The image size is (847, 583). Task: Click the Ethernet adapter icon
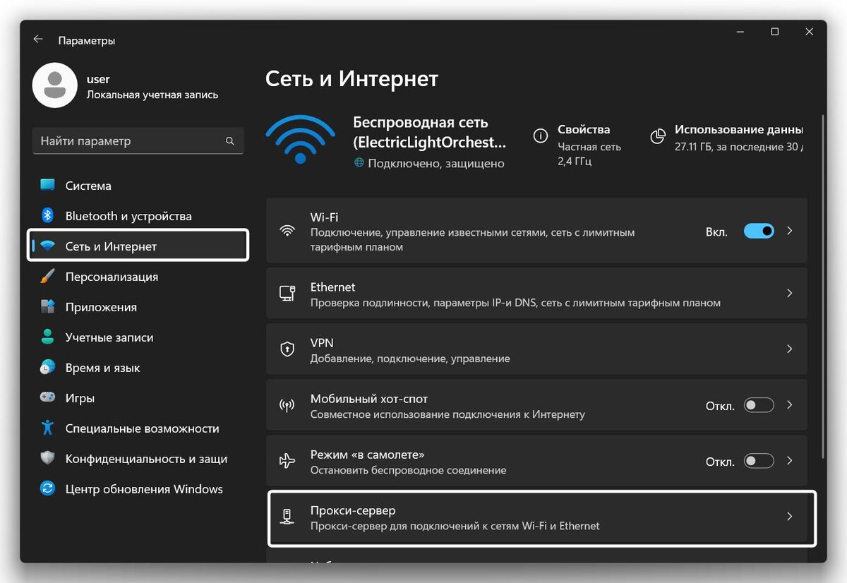(287, 292)
